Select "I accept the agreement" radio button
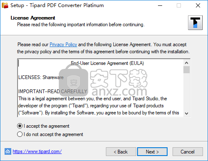 (x=20, y=126)
